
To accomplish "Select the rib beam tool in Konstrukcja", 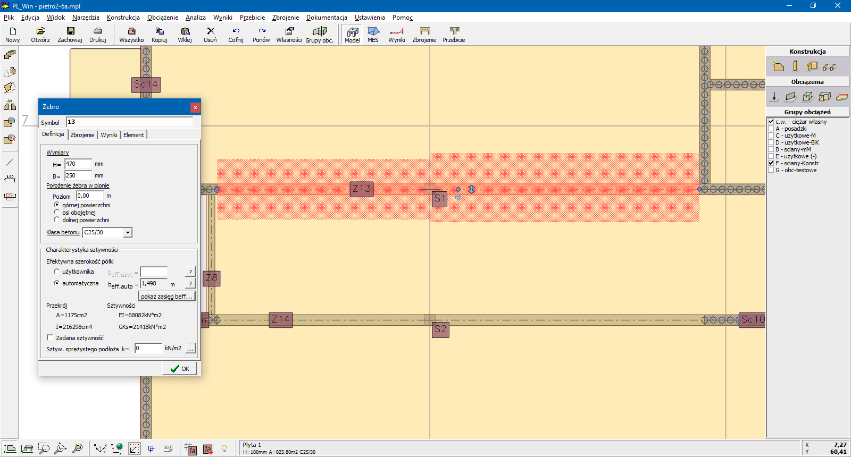I will pos(829,66).
